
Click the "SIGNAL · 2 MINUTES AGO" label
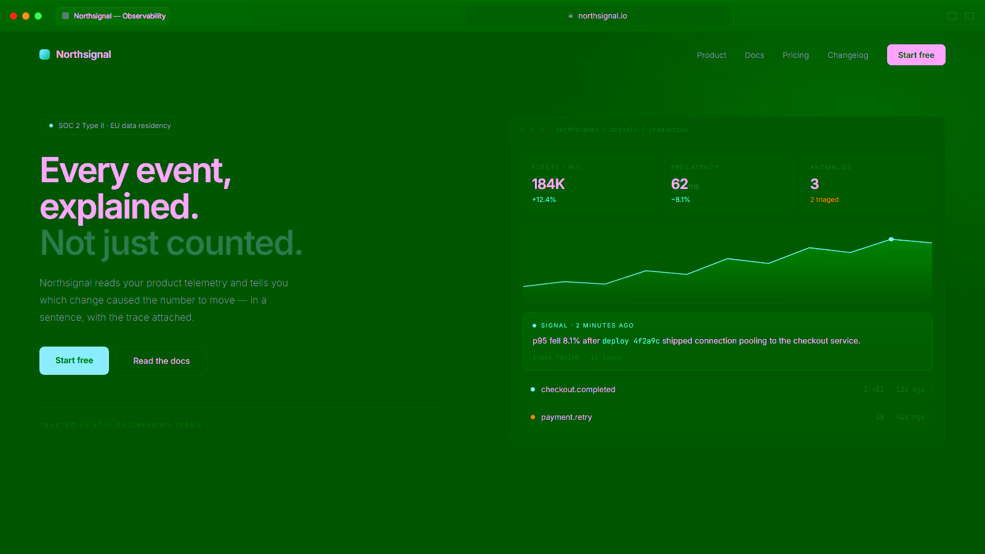[x=587, y=326]
